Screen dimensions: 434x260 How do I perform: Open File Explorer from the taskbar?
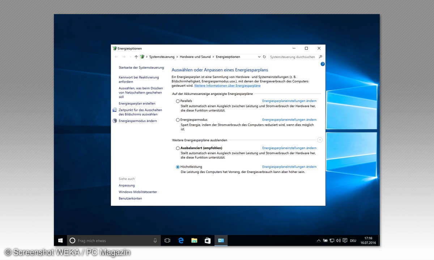coord(194,240)
